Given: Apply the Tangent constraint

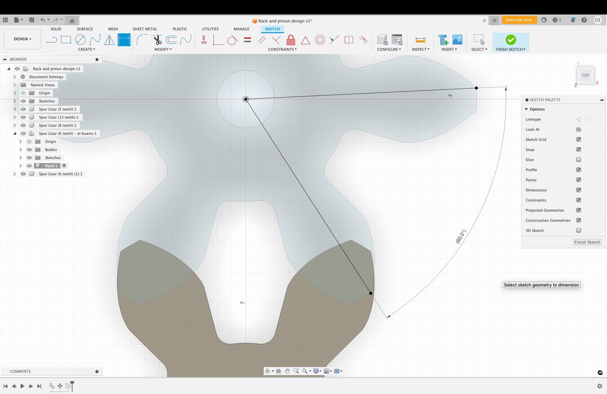Looking at the screenshot, I should tap(232, 40).
